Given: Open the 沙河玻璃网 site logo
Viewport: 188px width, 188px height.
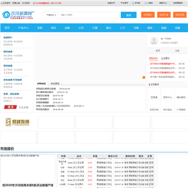Looking at the screenshot, I should (x=18, y=15).
